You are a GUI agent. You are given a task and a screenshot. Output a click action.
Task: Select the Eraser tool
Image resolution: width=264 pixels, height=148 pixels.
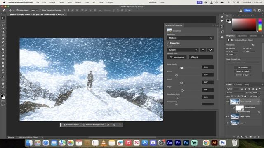pos(3,56)
